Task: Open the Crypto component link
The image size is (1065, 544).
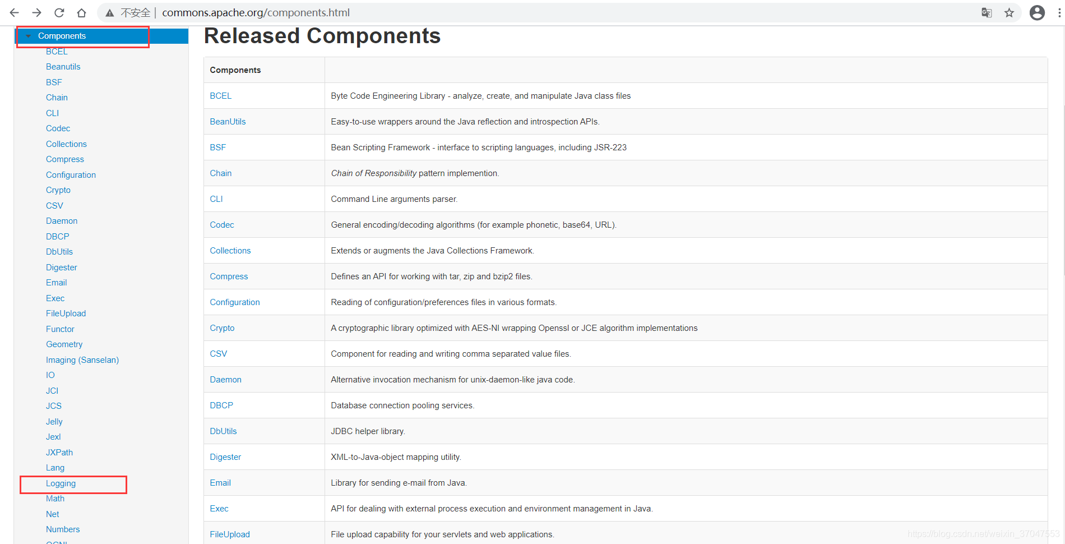Action: click(222, 328)
